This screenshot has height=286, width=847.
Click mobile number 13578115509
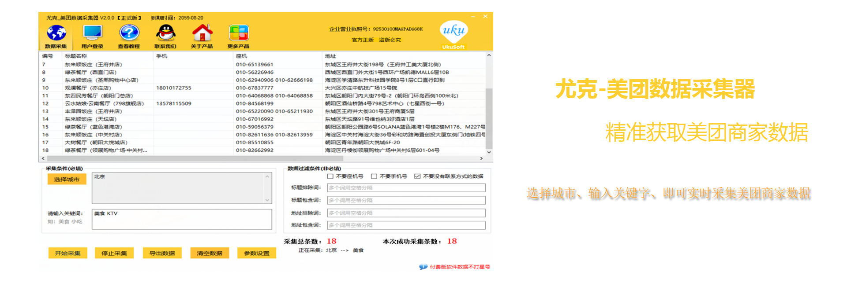tap(174, 103)
